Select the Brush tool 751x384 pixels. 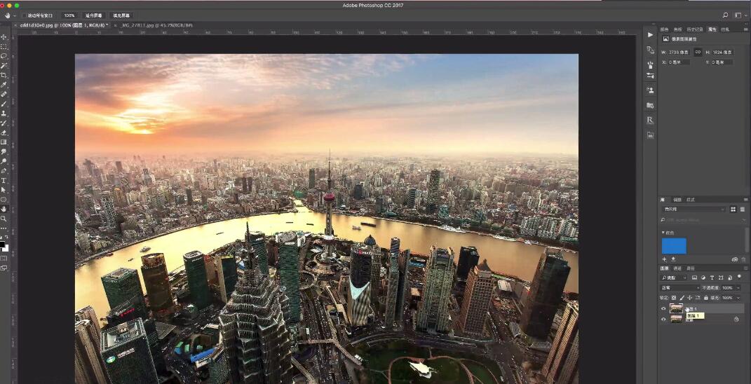[x=4, y=104]
